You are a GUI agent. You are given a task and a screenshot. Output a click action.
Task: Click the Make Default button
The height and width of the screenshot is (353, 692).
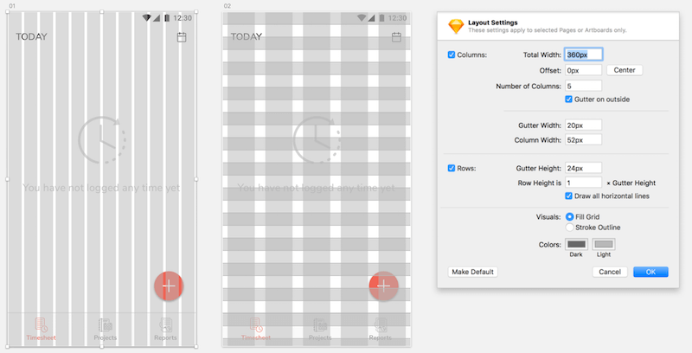coord(472,272)
